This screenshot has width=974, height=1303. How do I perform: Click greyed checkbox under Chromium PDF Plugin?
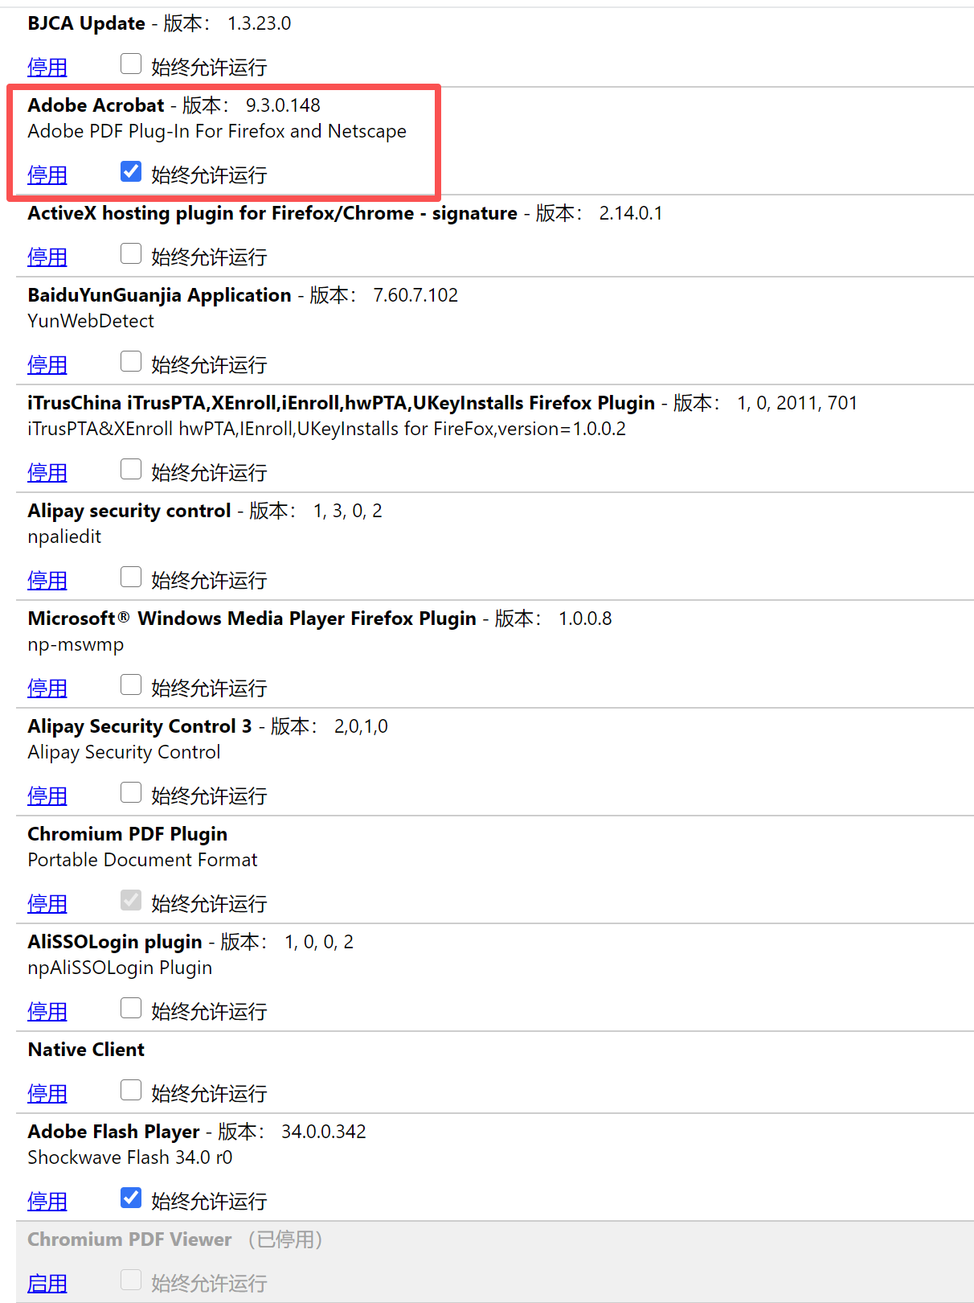[131, 900]
